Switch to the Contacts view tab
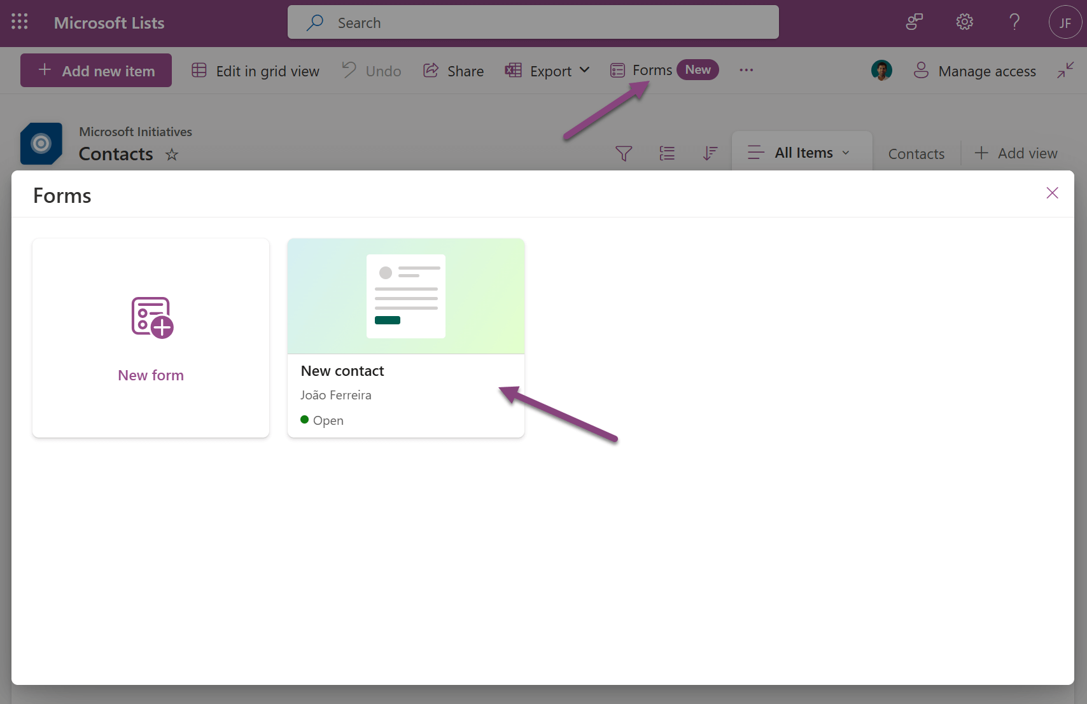This screenshot has height=704, width=1087. point(916,154)
